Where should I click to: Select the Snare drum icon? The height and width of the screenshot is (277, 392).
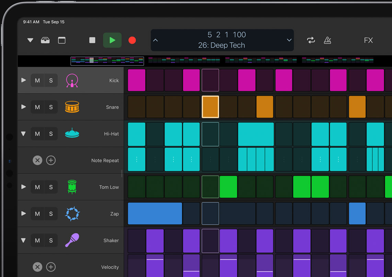point(72,107)
